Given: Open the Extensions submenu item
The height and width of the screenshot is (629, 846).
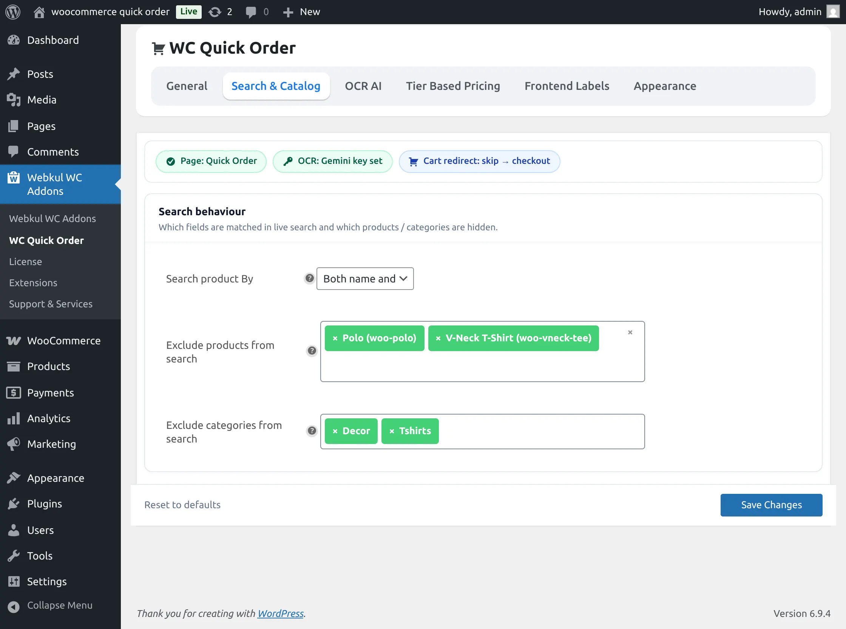Looking at the screenshot, I should click(x=33, y=283).
